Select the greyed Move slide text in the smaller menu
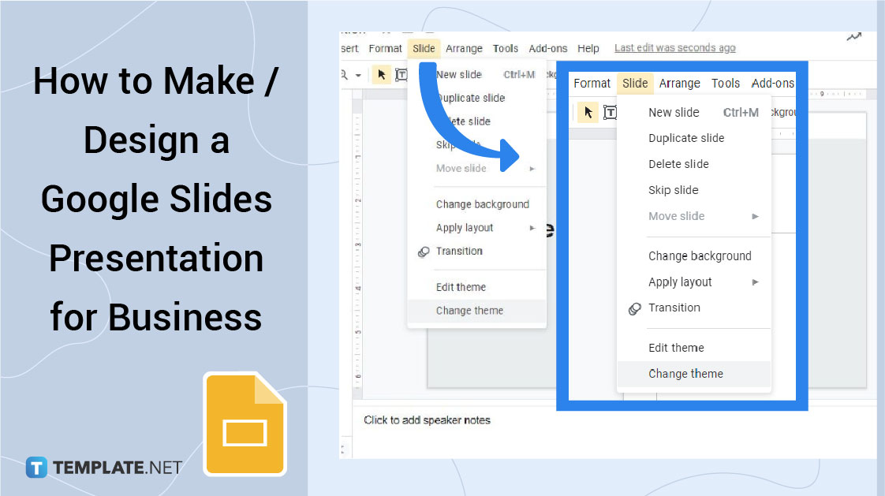The image size is (885, 496). (x=461, y=169)
